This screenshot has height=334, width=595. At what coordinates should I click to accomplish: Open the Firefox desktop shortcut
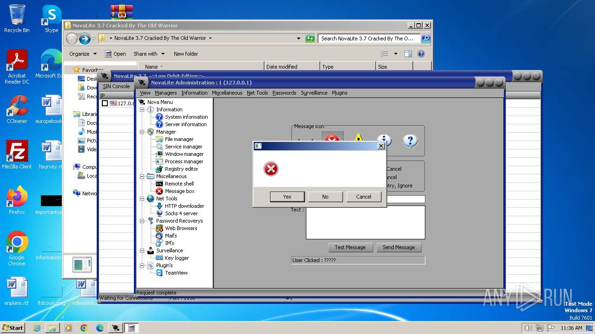(x=17, y=200)
